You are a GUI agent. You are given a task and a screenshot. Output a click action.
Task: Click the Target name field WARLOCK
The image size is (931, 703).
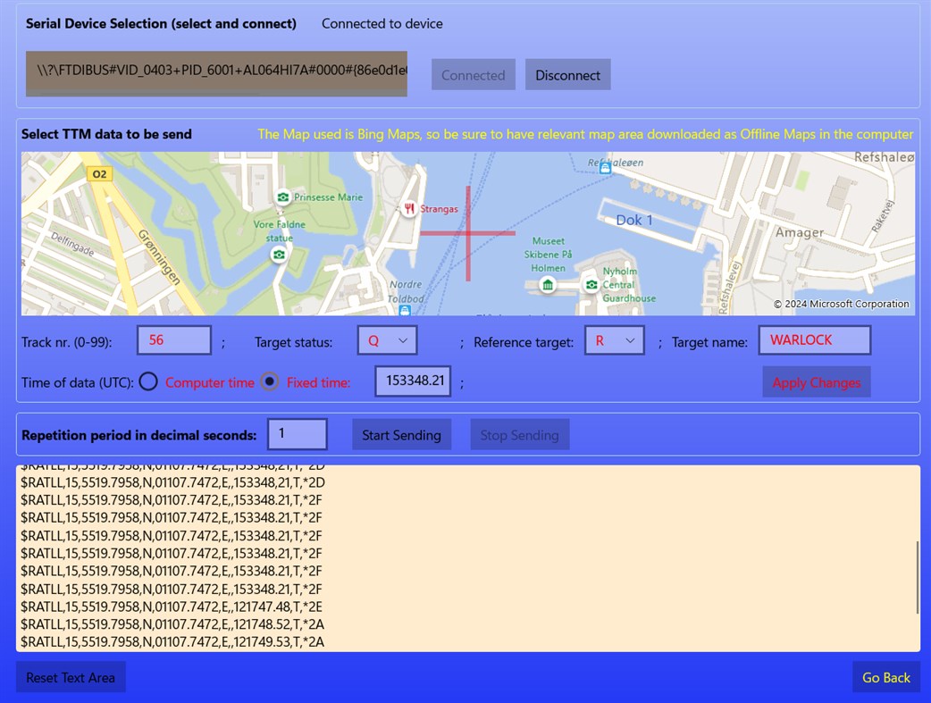tap(815, 340)
